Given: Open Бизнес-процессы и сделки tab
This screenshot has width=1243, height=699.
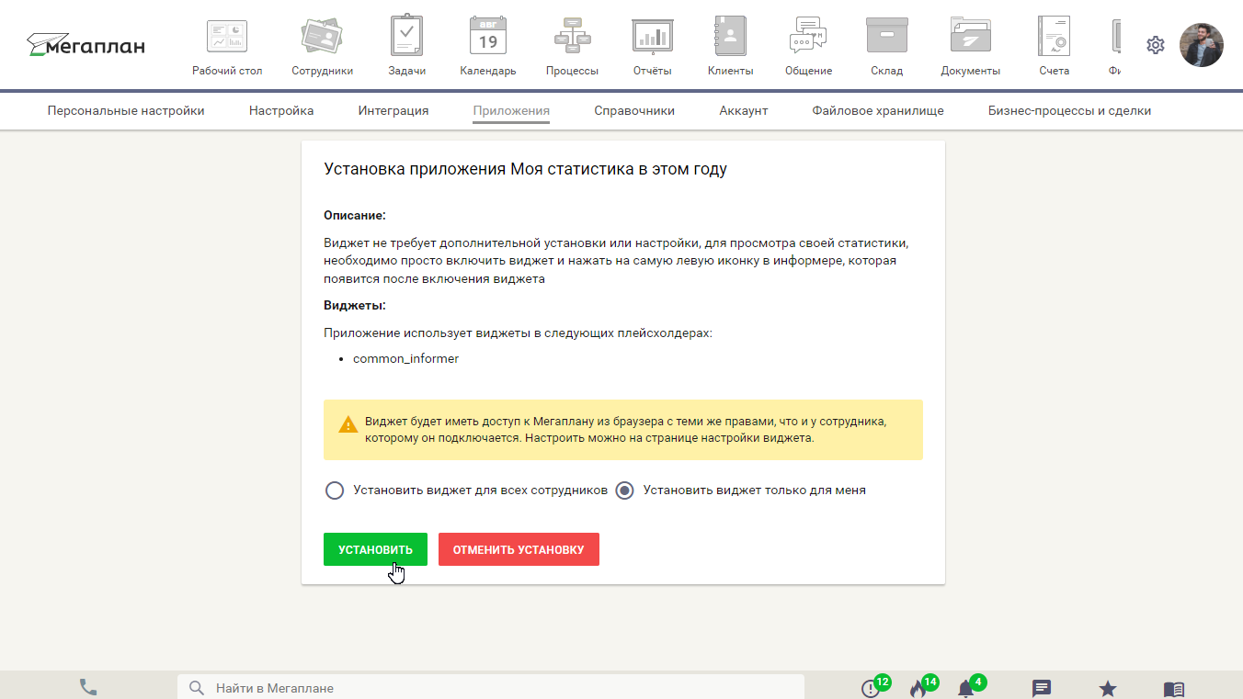Looking at the screenshot, I should (1070, 111).
